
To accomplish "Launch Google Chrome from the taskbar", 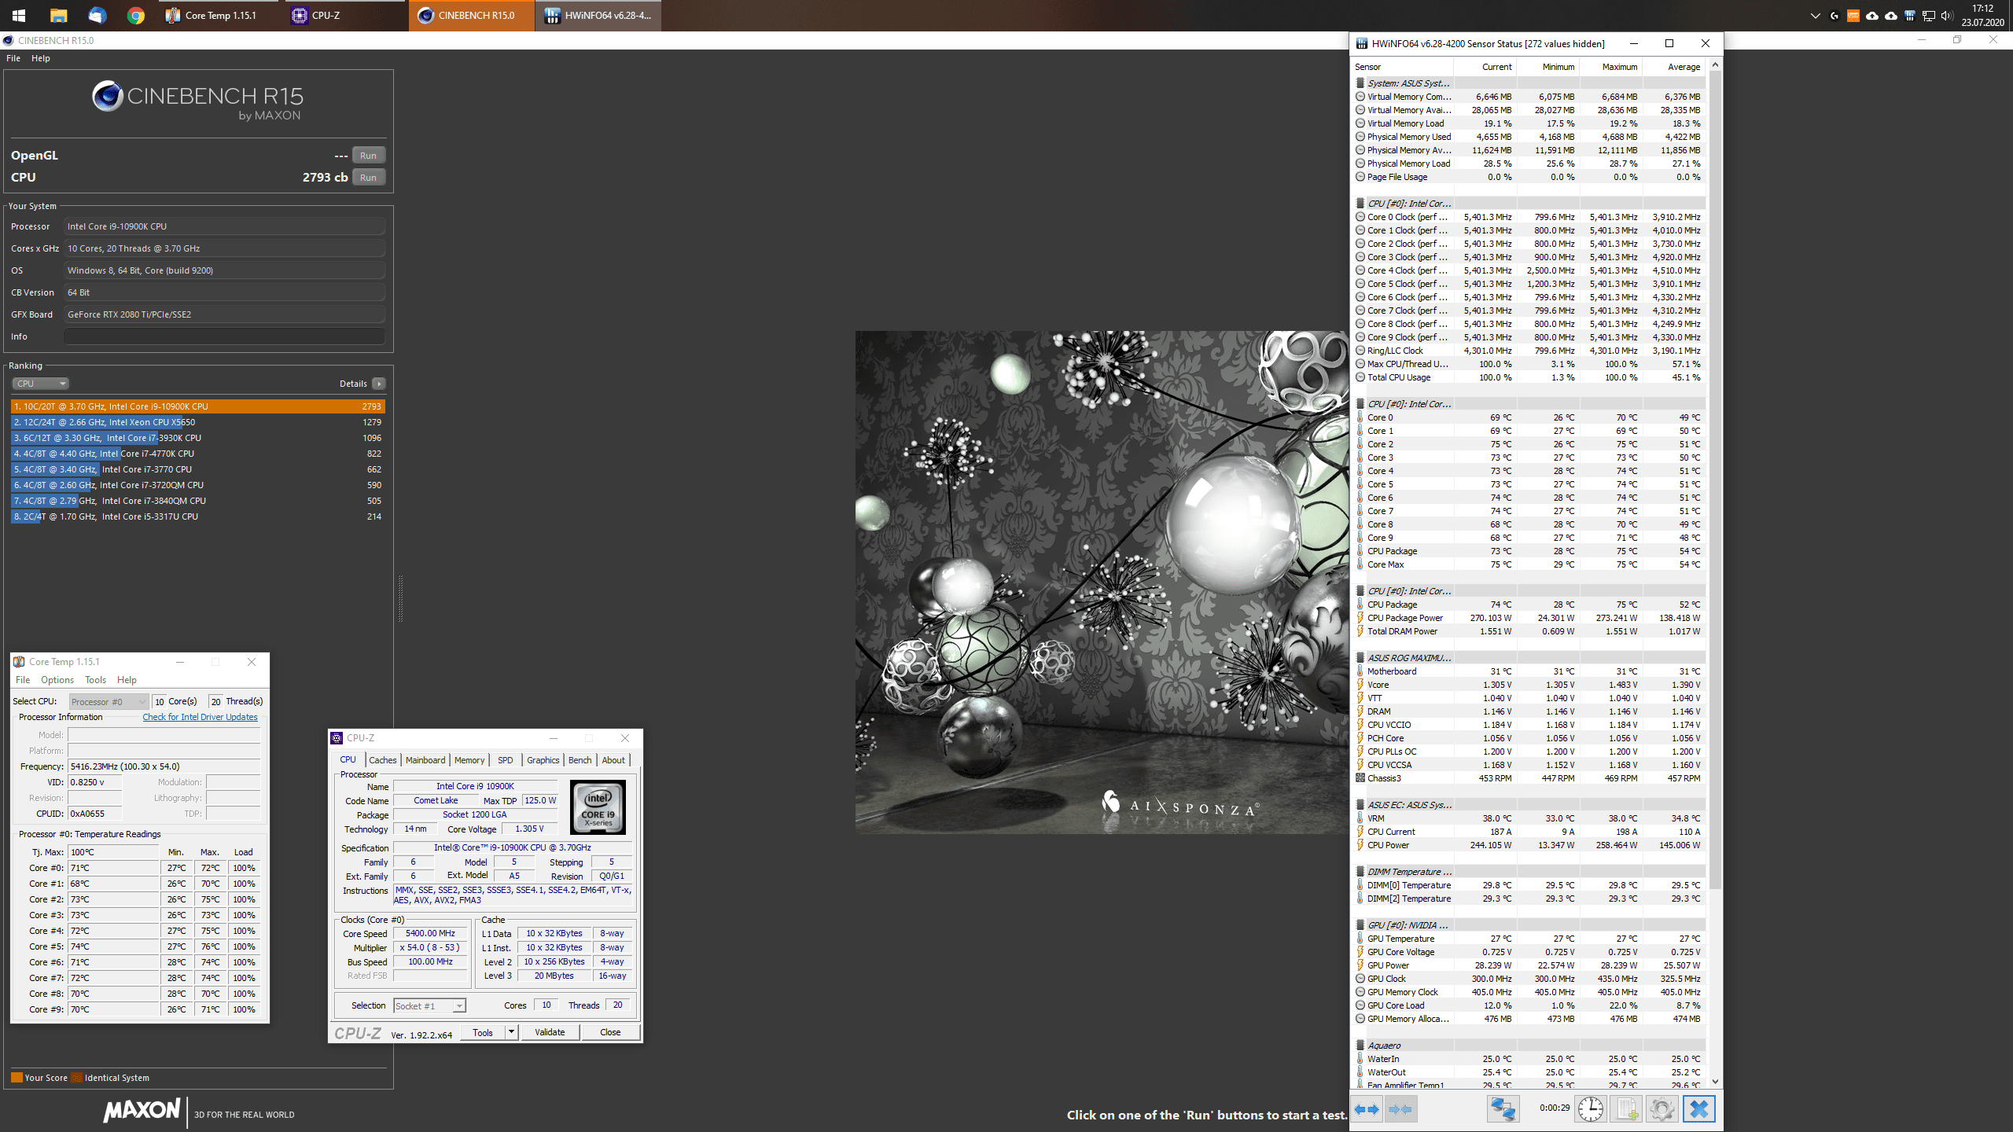I will click(x=136, y=15).
